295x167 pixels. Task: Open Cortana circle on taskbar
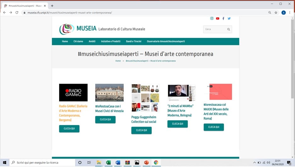pyautogui.click(x=80, y=163)
